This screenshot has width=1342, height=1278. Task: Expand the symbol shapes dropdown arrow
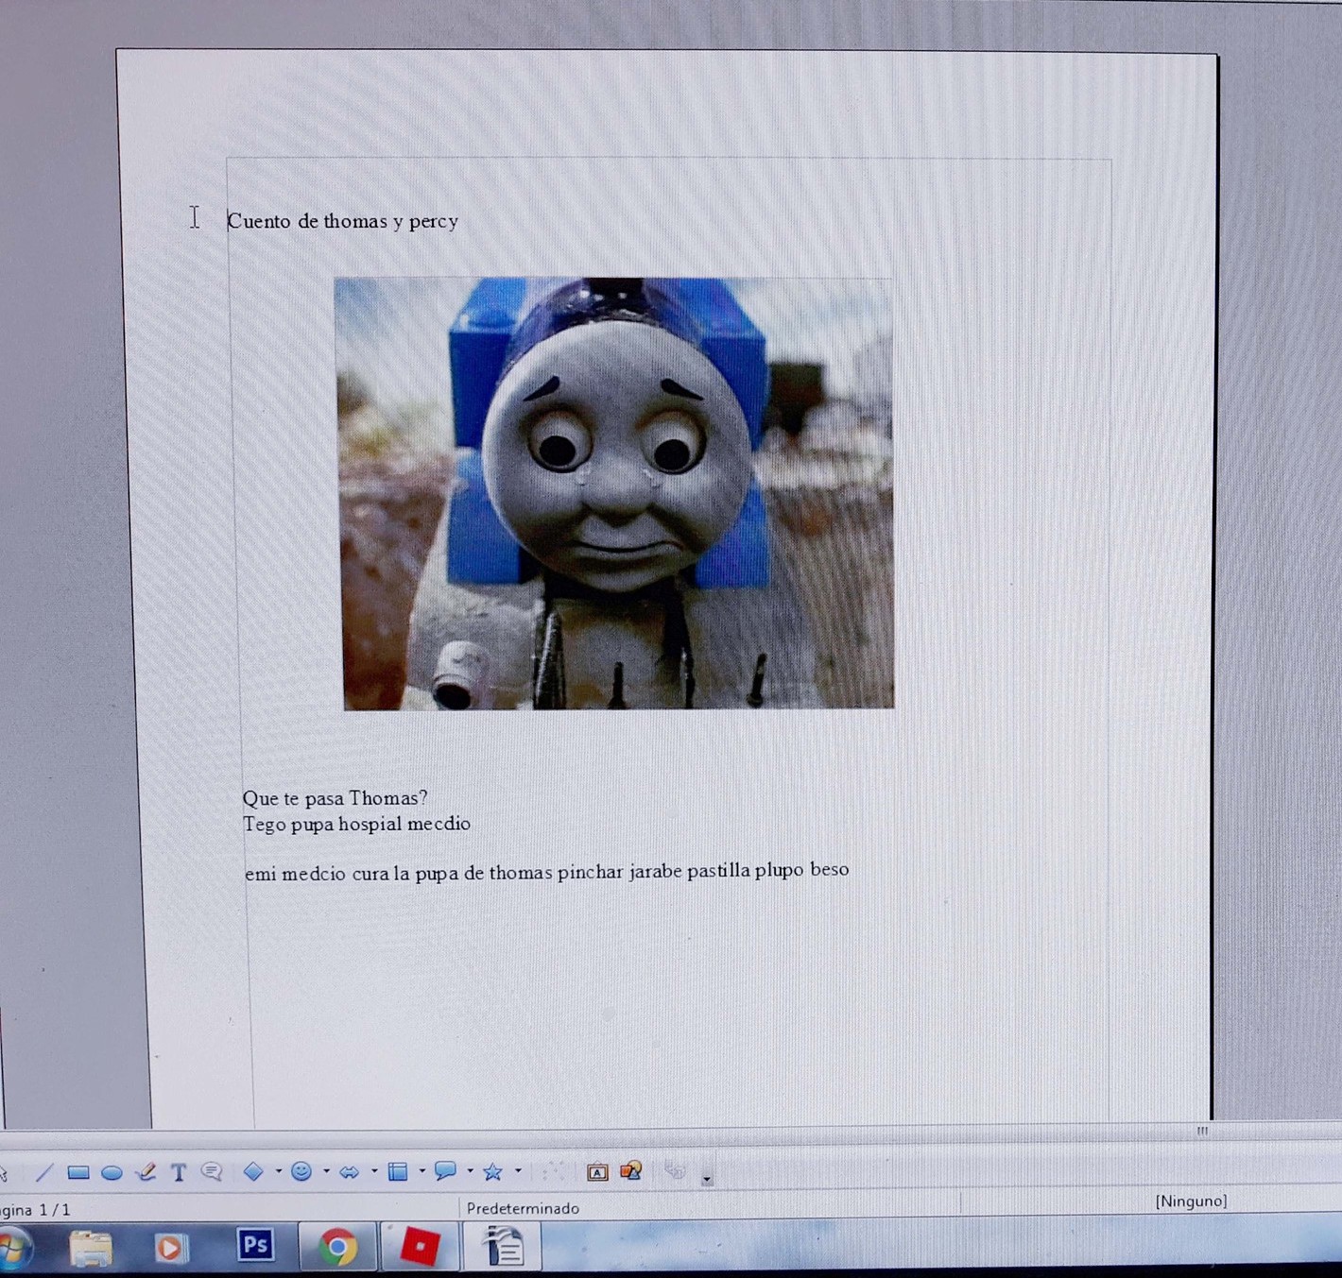point(326,1171)
